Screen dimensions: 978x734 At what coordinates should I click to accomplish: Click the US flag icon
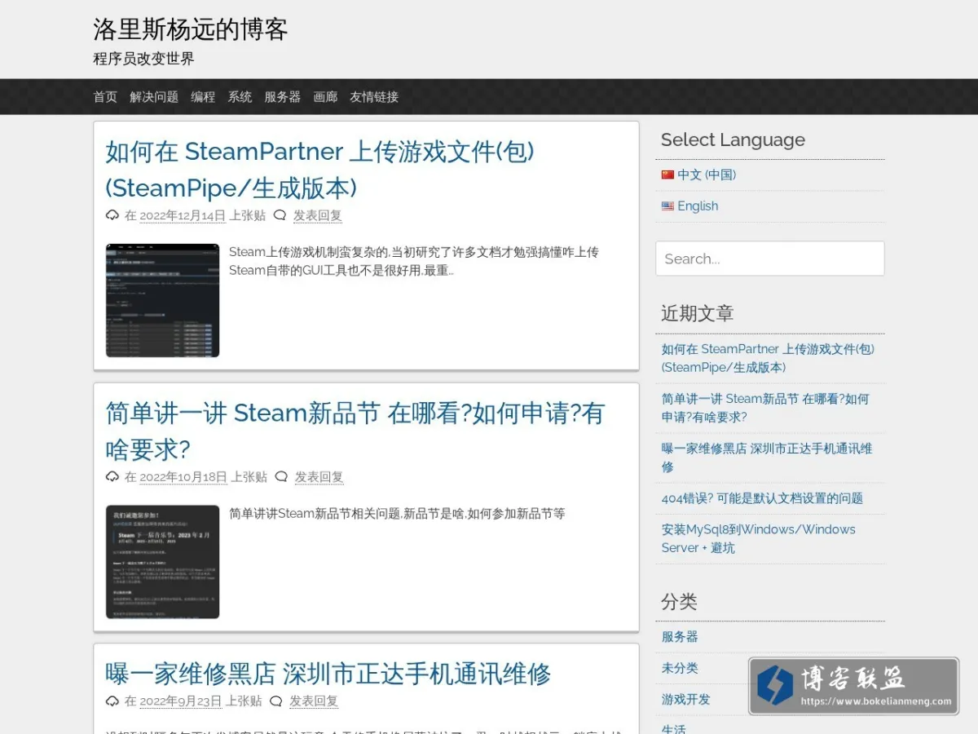pyautogui.click(x=667, y=206)
